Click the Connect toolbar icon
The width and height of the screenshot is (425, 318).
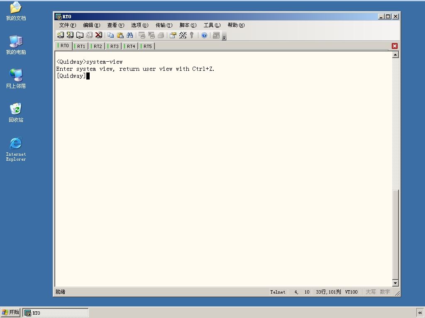[60, 35]
